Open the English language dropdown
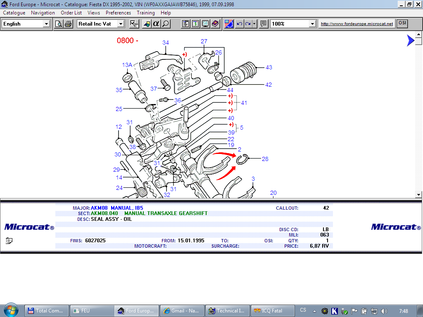This screenshot has width=423, height=317. [x=46, y=24]
